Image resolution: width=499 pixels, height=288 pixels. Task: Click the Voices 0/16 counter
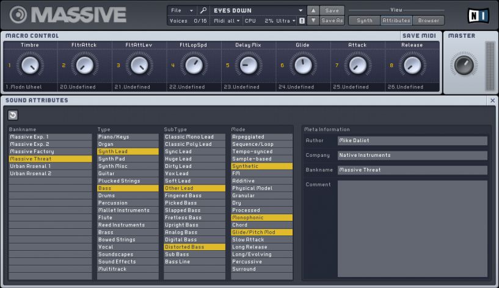point(188,21)
